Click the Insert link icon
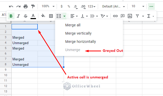Screen dimensions: 163x96 coord(115,16)
